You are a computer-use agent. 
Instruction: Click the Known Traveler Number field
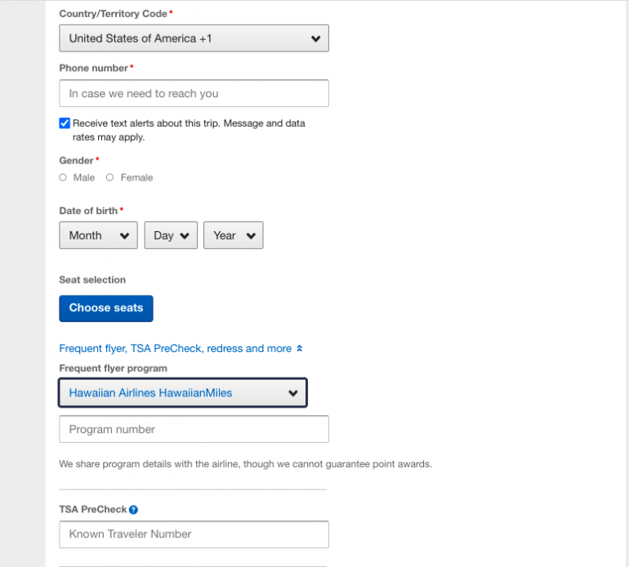coord(194,534)
